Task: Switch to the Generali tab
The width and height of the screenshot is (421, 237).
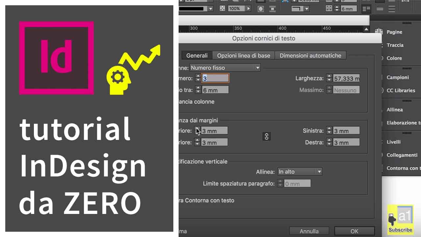Action: [x=197, y=55]
